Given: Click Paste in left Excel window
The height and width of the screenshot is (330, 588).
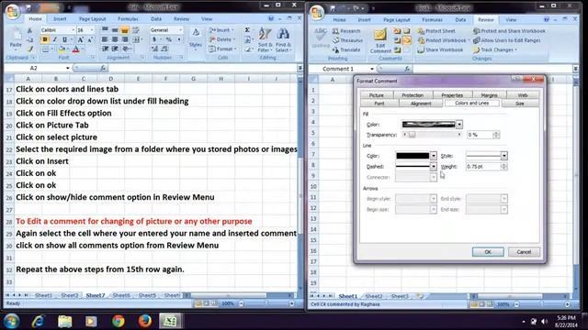Looking at the screenshot, I should point(16,38).
